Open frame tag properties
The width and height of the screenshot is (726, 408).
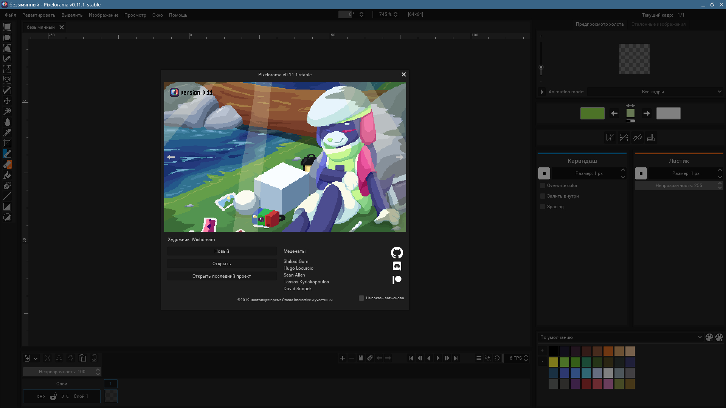click(x=370, y=358)
